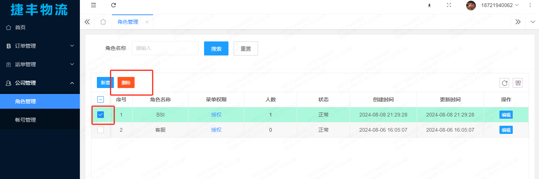The height and width of the screenshot is (179, 539).
Task: Click BSI row creation time 2024-08-08 21:29:28
Action: pos(383,115)
